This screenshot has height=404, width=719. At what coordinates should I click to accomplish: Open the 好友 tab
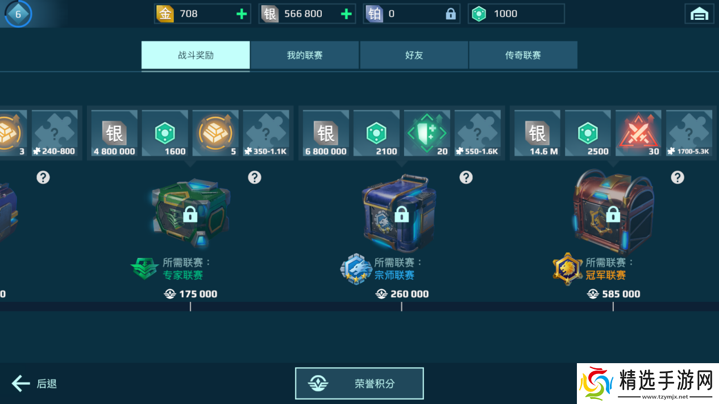point(414,55)
